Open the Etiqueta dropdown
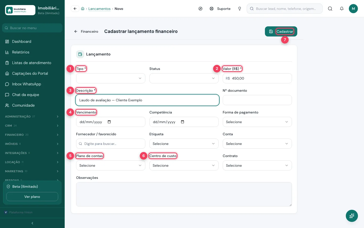 [184, 144]
